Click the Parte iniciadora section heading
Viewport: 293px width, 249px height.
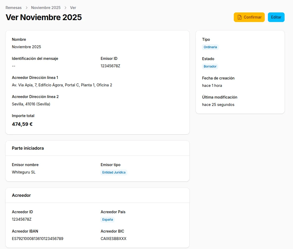pos(28,148)
